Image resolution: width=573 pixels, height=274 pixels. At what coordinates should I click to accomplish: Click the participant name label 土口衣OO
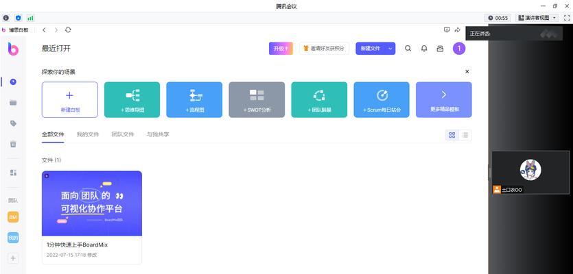512,190
